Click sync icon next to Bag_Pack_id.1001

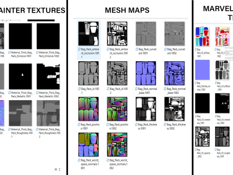(x=79, y=89)
